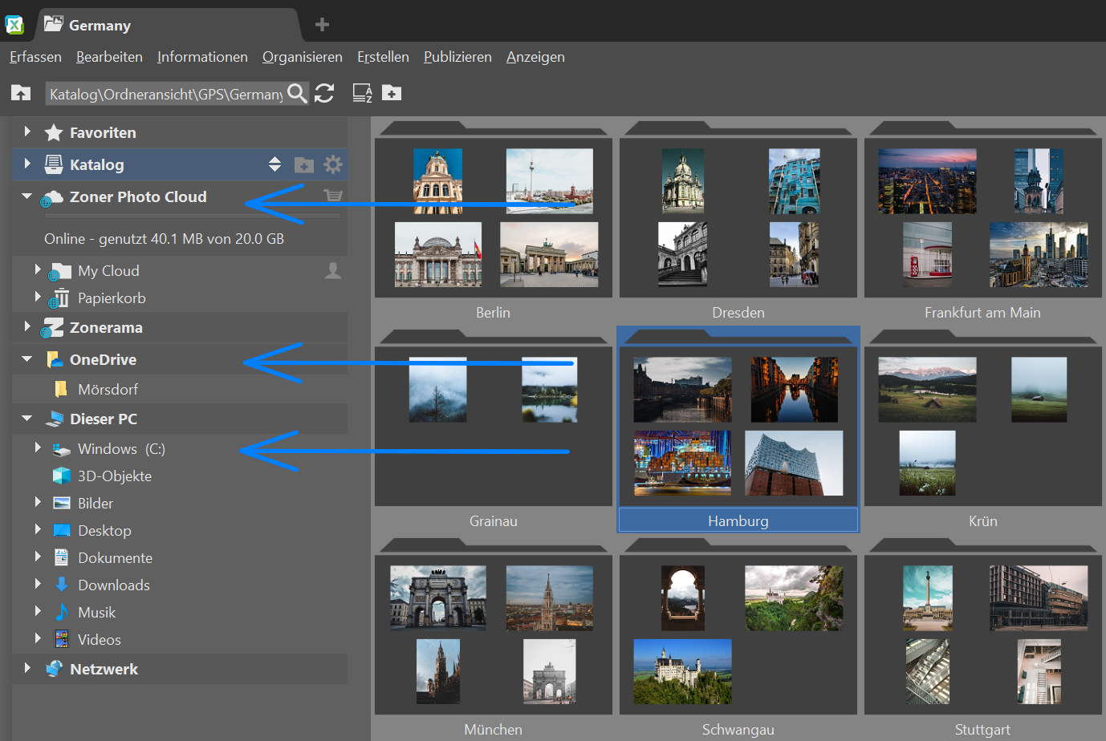This screenshot has height=741, width=1106.
Task: Open Katalog settings gear icon
Action: point(332,164)
